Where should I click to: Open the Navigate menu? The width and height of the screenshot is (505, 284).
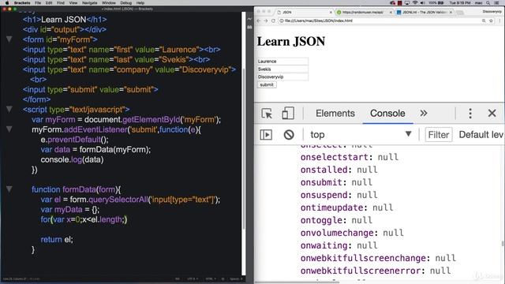point(89,3)
